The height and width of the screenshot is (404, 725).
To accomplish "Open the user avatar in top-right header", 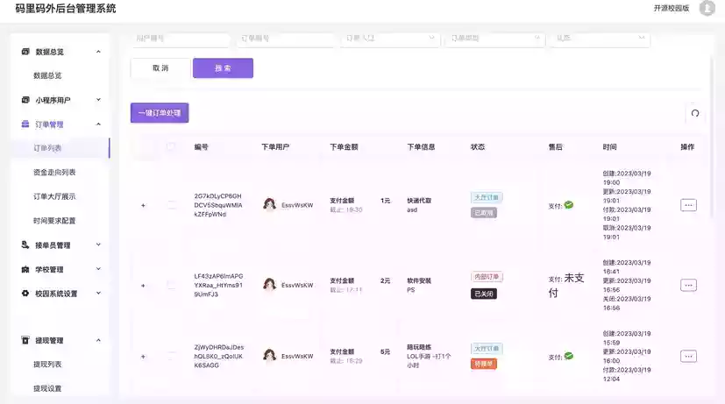I will pos(707,8).
